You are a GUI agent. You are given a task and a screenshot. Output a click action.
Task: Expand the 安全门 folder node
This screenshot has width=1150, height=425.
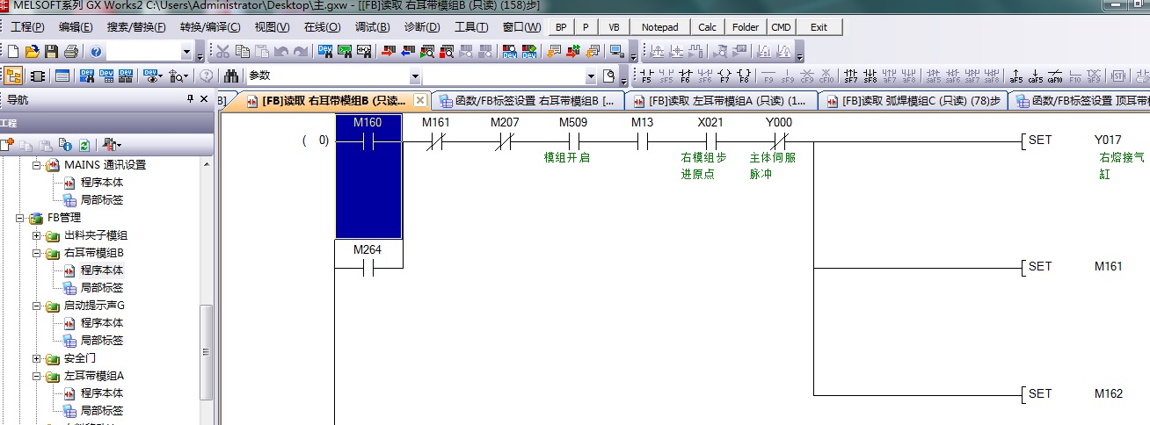tap(37, 358)
